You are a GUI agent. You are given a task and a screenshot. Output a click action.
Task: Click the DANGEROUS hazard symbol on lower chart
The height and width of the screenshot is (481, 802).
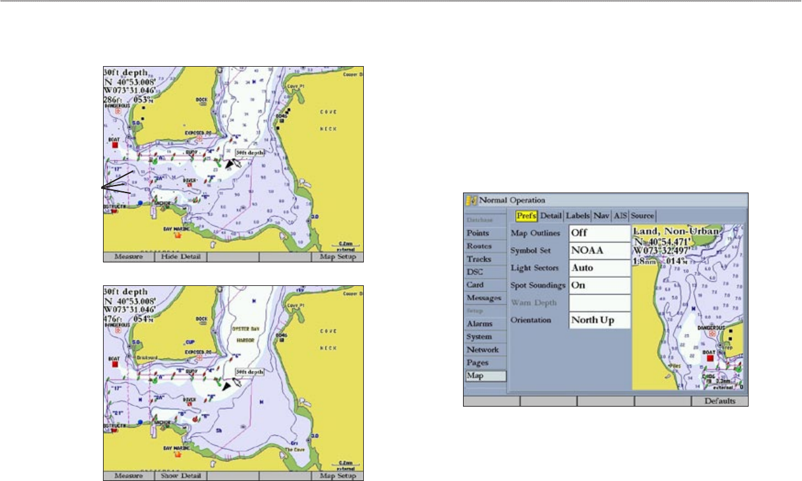coord(118,330)
